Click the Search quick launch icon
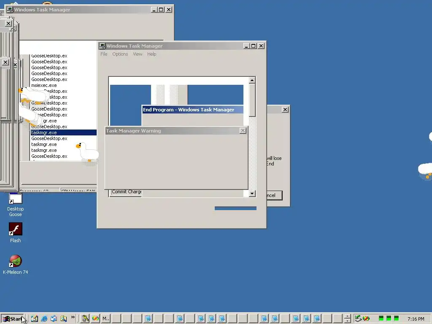The image size is (432, 324). 63,319
